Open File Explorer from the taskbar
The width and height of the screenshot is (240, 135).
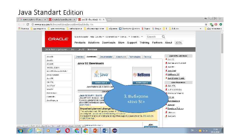pos(39,130)
